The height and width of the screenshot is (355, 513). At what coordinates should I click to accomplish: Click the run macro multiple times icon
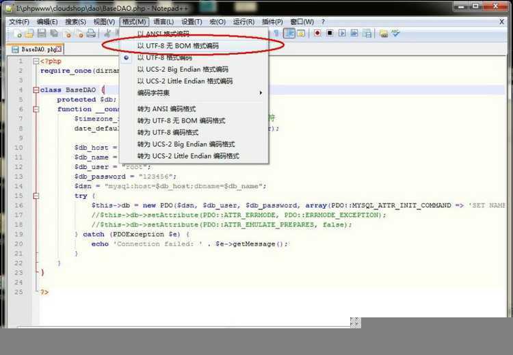354,34
